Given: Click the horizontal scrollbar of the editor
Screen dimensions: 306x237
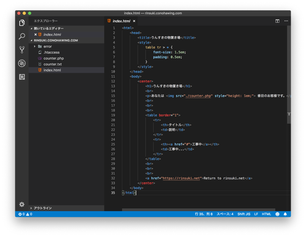Looking at the screenshot, I should pyautogui.click(x=198, y=210).
